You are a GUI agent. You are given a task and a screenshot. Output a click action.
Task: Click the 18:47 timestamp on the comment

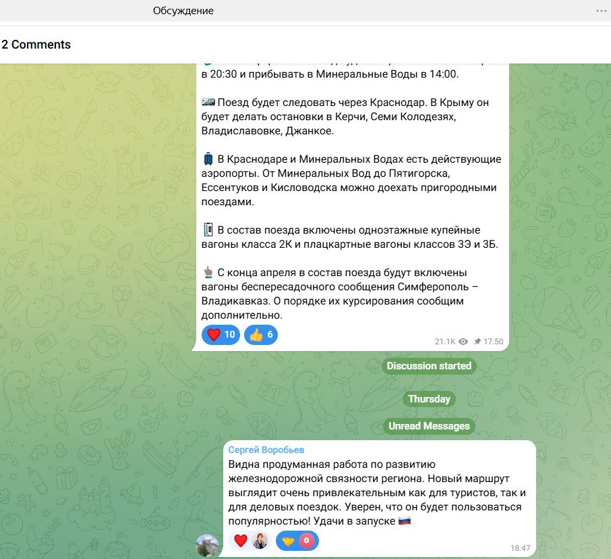[x=520, y=549]
